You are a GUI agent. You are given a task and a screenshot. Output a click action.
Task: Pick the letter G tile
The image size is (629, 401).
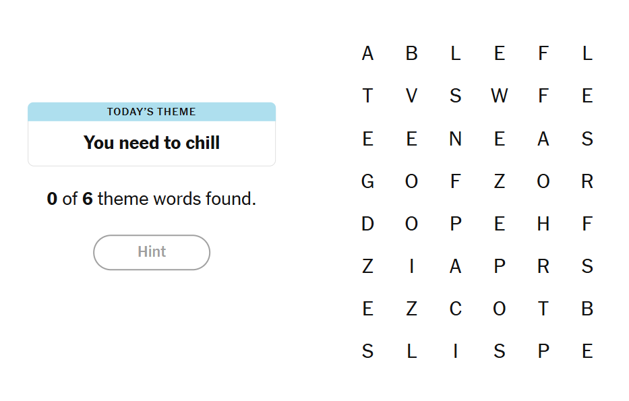367,181
